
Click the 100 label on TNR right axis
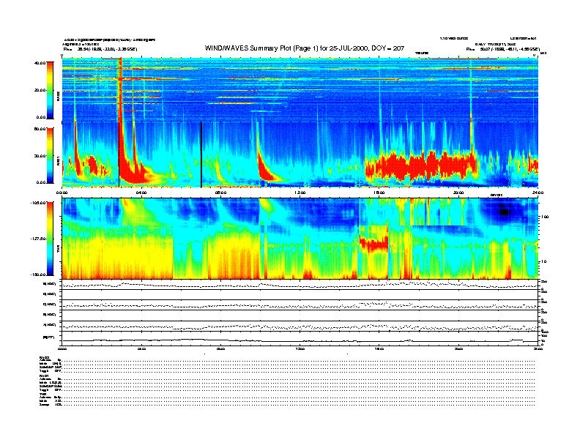click(x=545, y=217)
